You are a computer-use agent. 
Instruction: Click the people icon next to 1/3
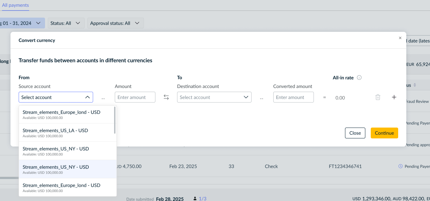195,199
